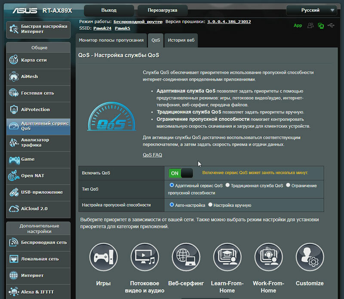Open Карта сети menu item
The width and height of the screenshot is (344, 299).
pos(38,60)
